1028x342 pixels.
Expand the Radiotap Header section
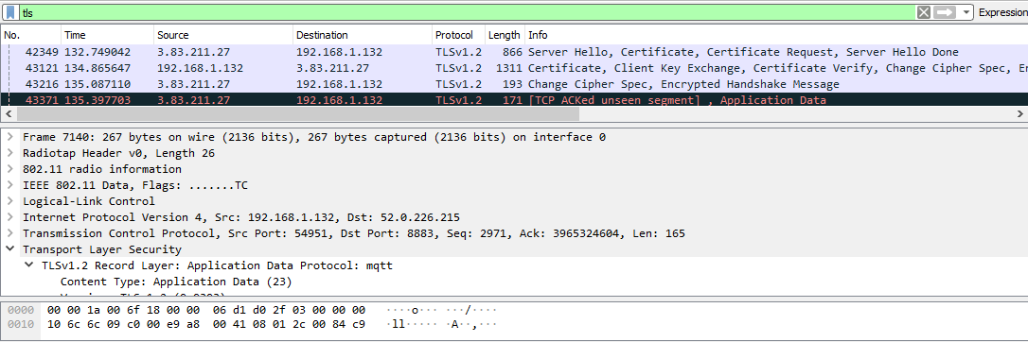[x=9, y=153]
